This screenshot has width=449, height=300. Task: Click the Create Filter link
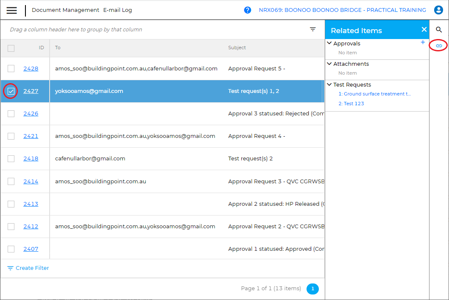[x=28, y=268]
